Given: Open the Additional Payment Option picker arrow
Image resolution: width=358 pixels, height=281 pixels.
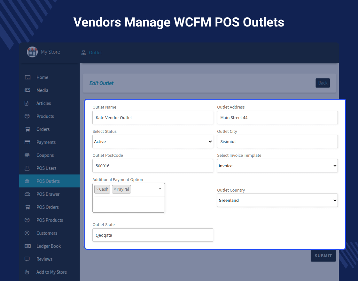Looking at the screenshot, I should click(160, 189).
